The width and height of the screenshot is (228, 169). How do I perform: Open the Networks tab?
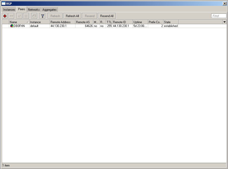[x=34, y=10]
